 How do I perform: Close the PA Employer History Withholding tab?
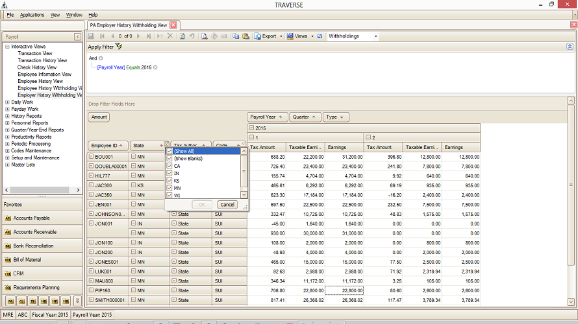(x=173, y=25)
